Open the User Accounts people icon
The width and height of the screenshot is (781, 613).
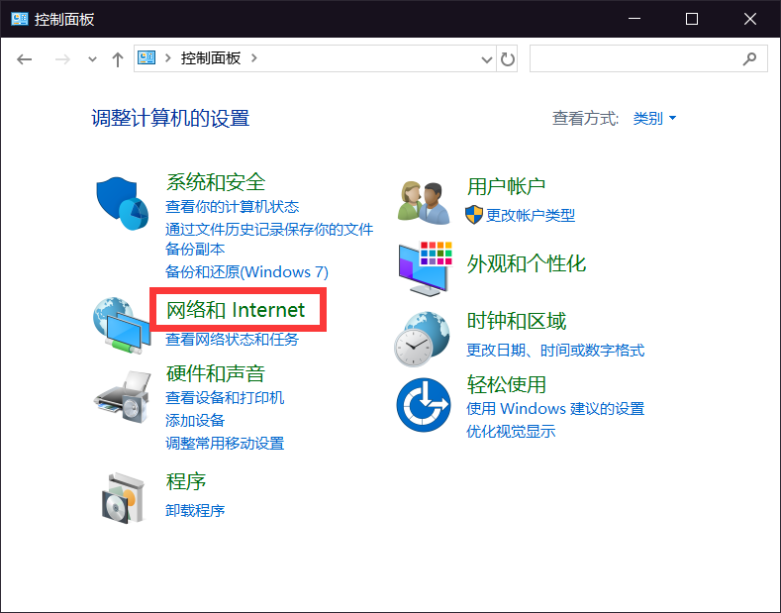[424, 202]
